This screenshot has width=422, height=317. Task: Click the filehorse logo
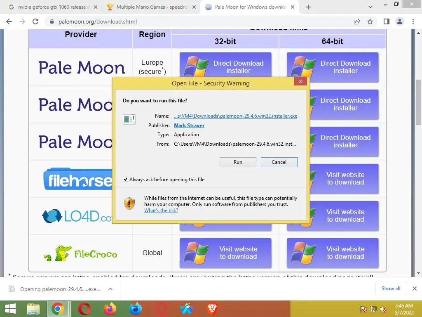pos(78,179)
